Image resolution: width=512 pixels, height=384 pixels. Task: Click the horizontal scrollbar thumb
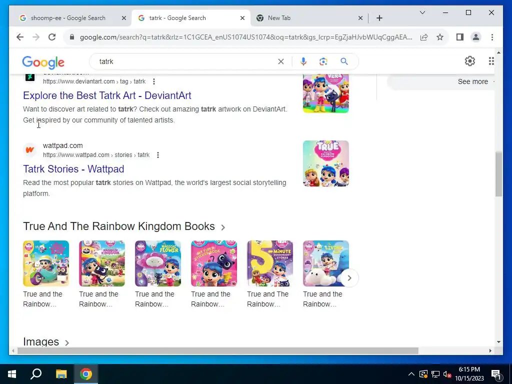point(218,351)
